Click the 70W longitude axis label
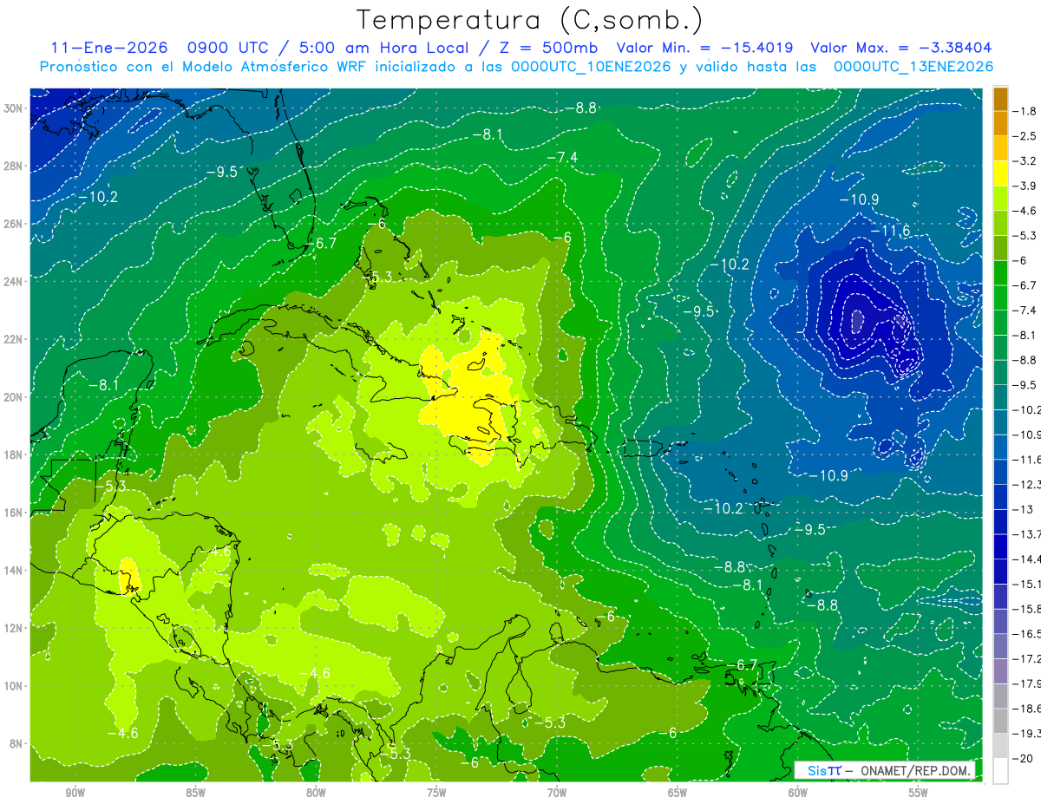Viewport: 1041px width, 804px height. coord(557,793)
